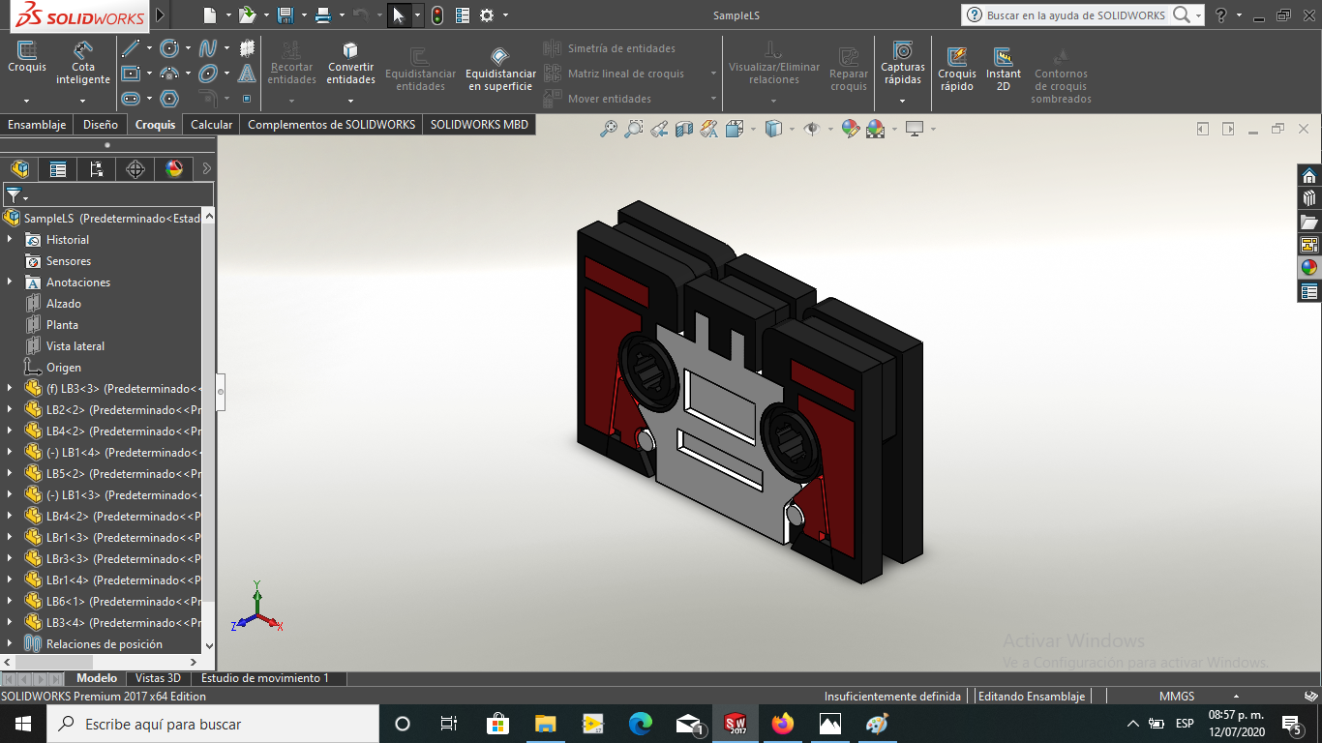Open the PropertyManager panel tab

pos(58,169)
